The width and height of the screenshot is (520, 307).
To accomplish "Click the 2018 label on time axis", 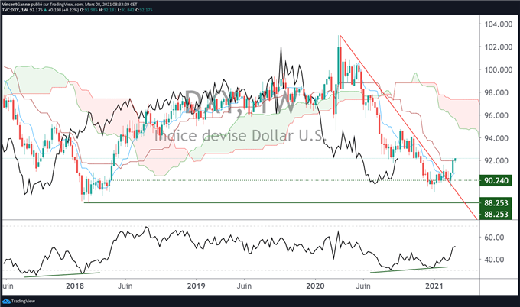I will click(75, 286).
